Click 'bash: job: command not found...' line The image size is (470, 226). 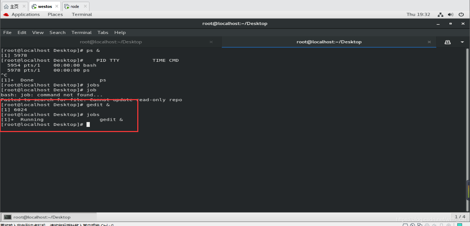click(x=52, y=95)
